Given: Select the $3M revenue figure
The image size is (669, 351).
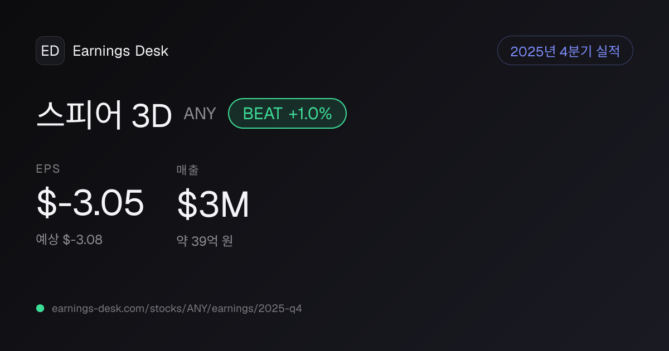Looking at the screenshot, I should point(213,204).
